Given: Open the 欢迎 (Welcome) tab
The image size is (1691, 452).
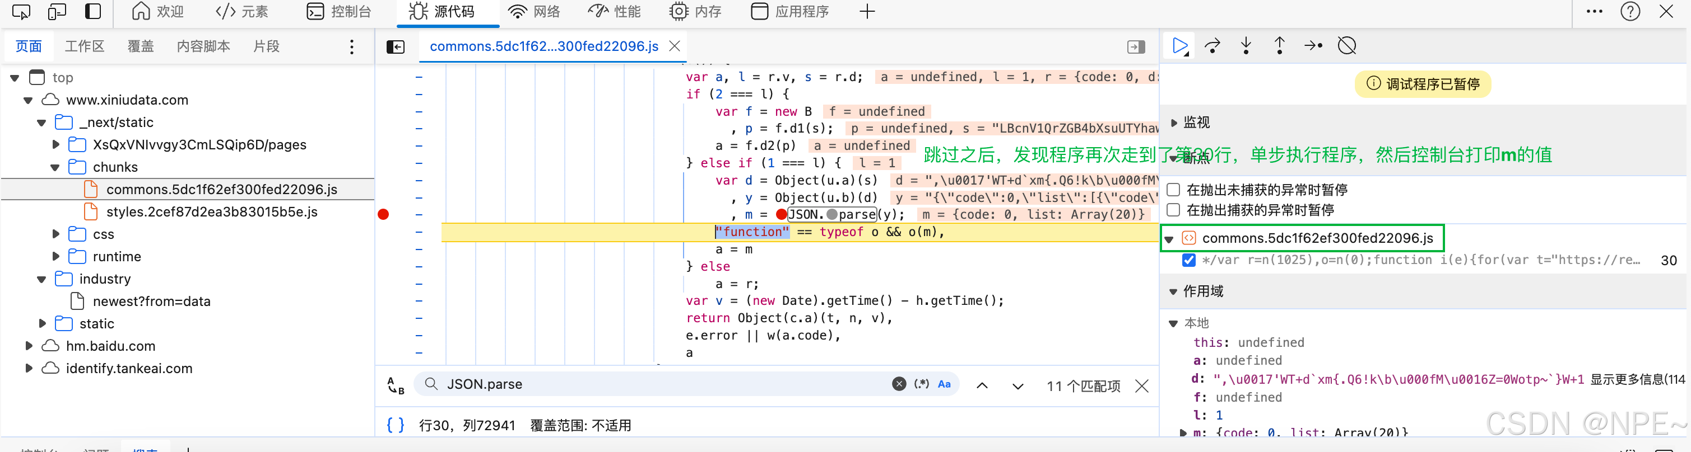Looking at the screenshot, I should click(x=157, y=12).
